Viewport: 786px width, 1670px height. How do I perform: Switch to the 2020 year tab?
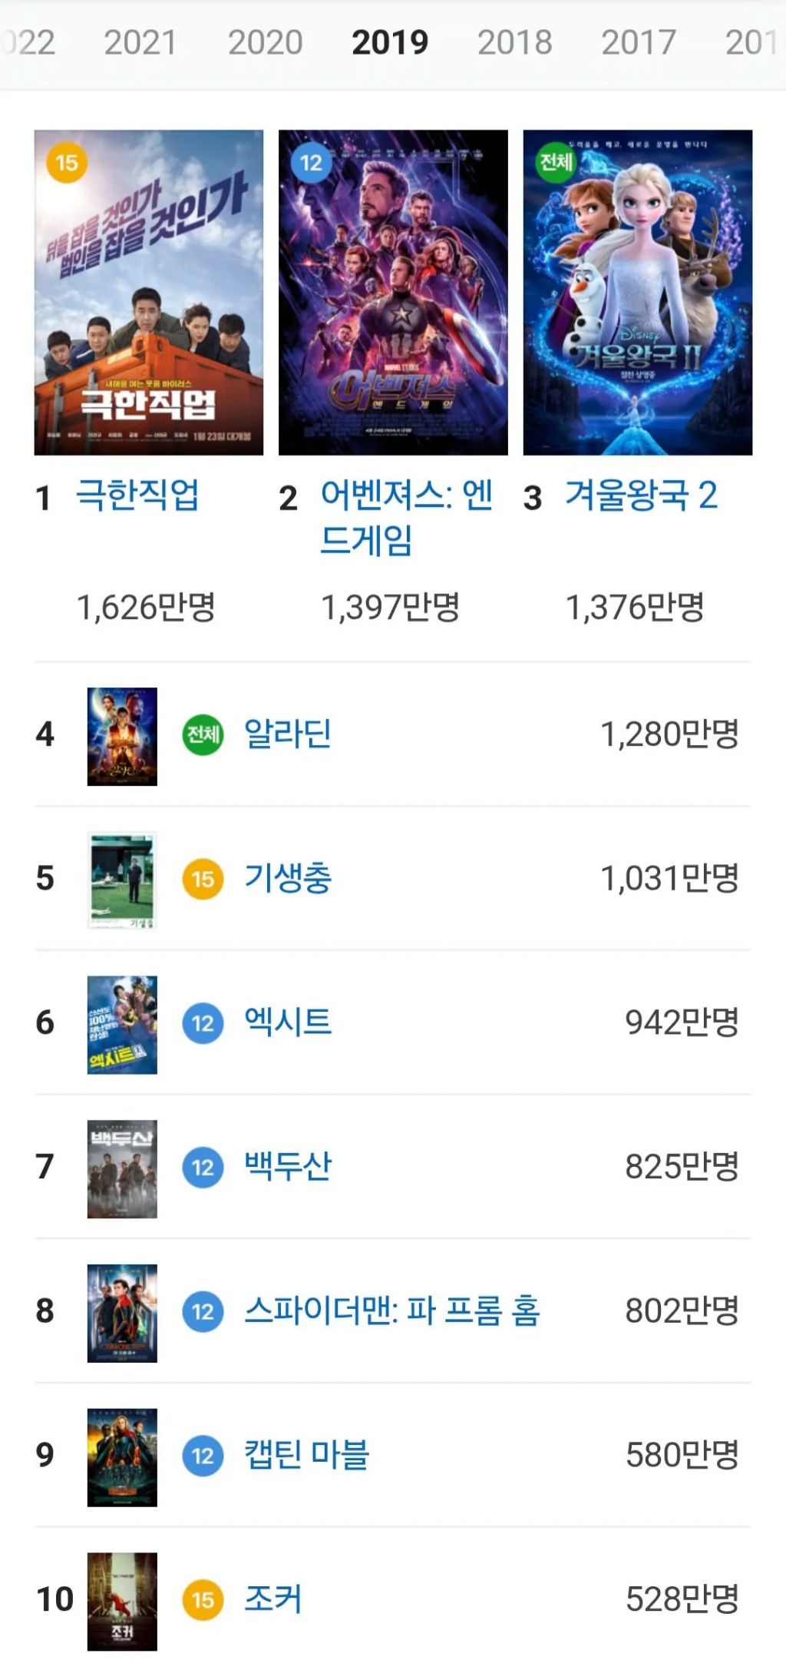point(265,42)
